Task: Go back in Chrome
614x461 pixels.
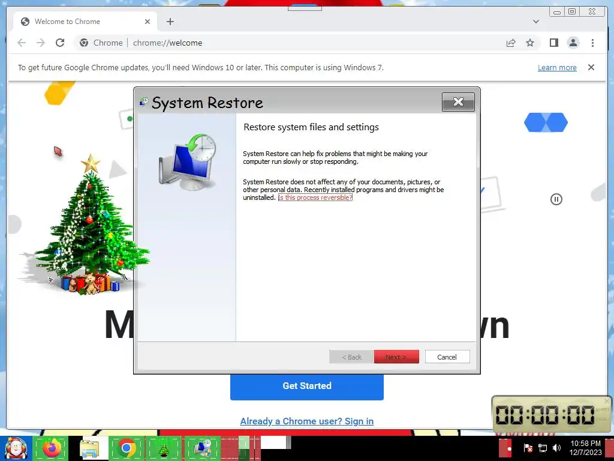Action: [x=22, y=43]
